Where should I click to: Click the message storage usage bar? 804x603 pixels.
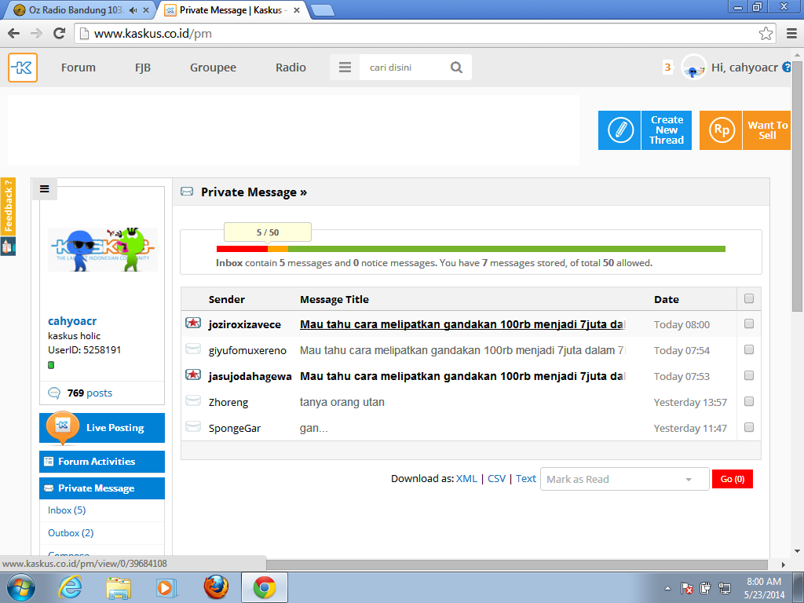(x=471, y=249)
